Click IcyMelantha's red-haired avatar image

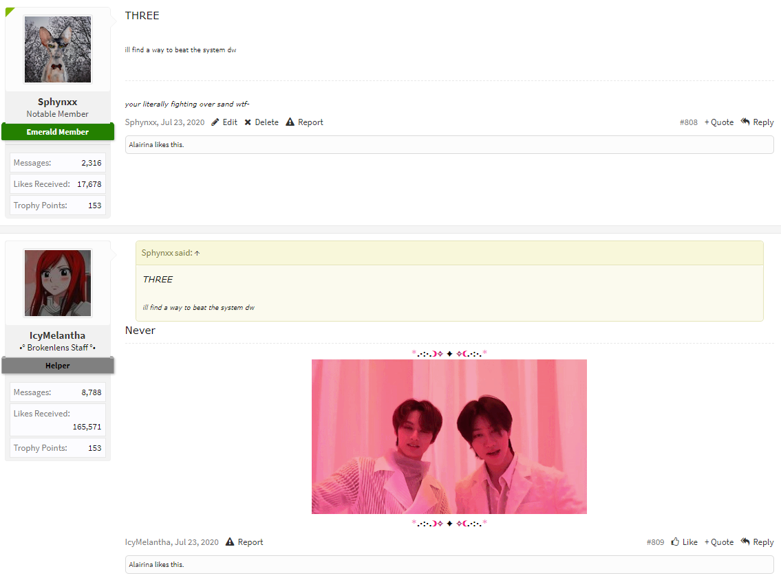[58, 283]
